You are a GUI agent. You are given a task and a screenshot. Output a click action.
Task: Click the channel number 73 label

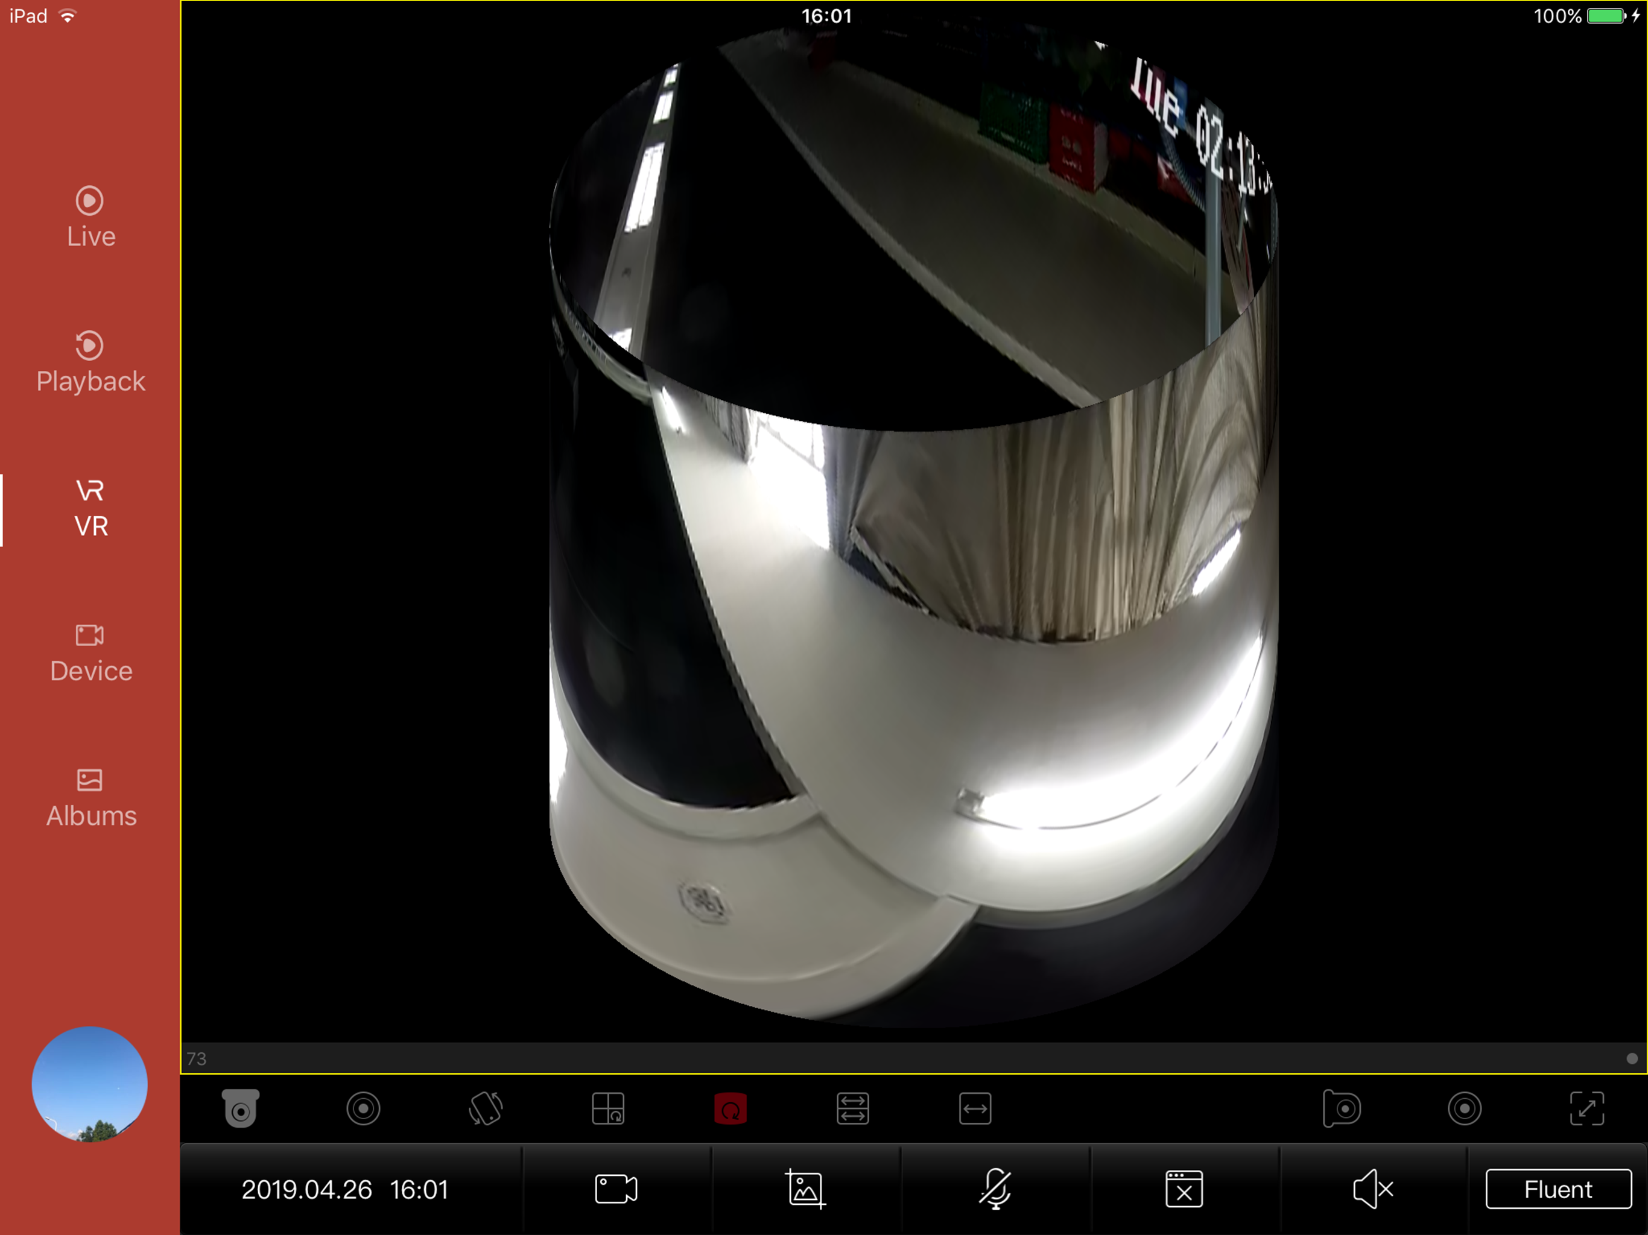pos(197,1058)
